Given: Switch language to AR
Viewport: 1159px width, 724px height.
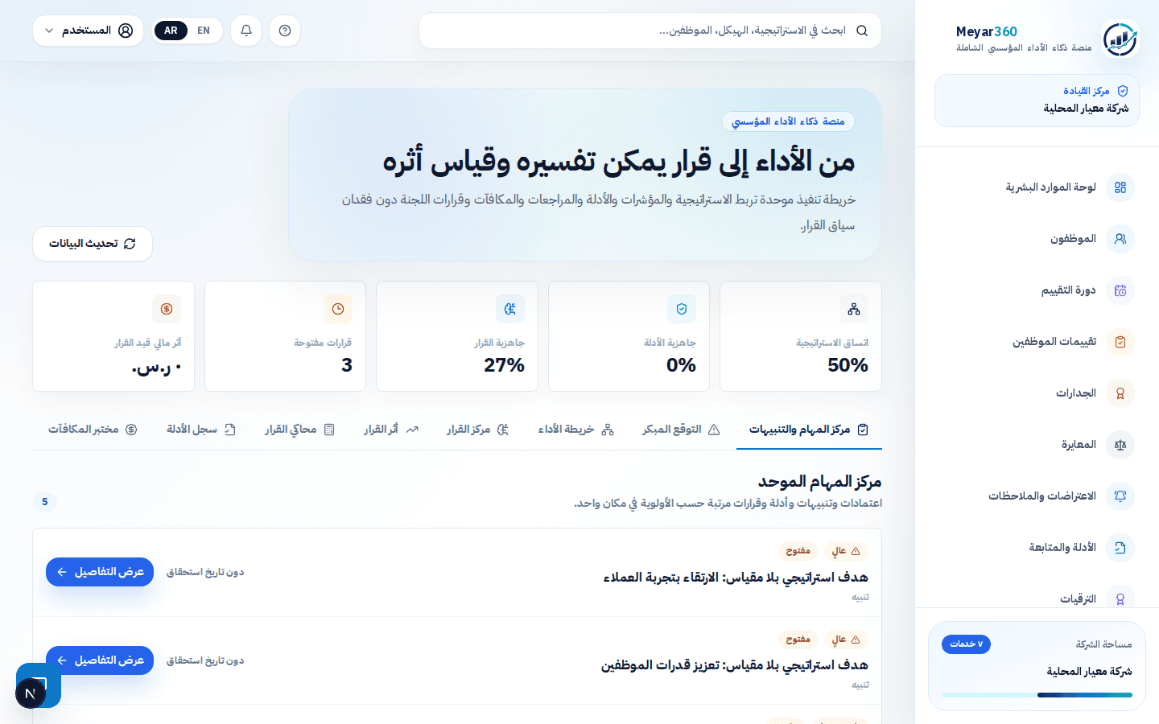Looking at the screenshot, I should 171,31.
